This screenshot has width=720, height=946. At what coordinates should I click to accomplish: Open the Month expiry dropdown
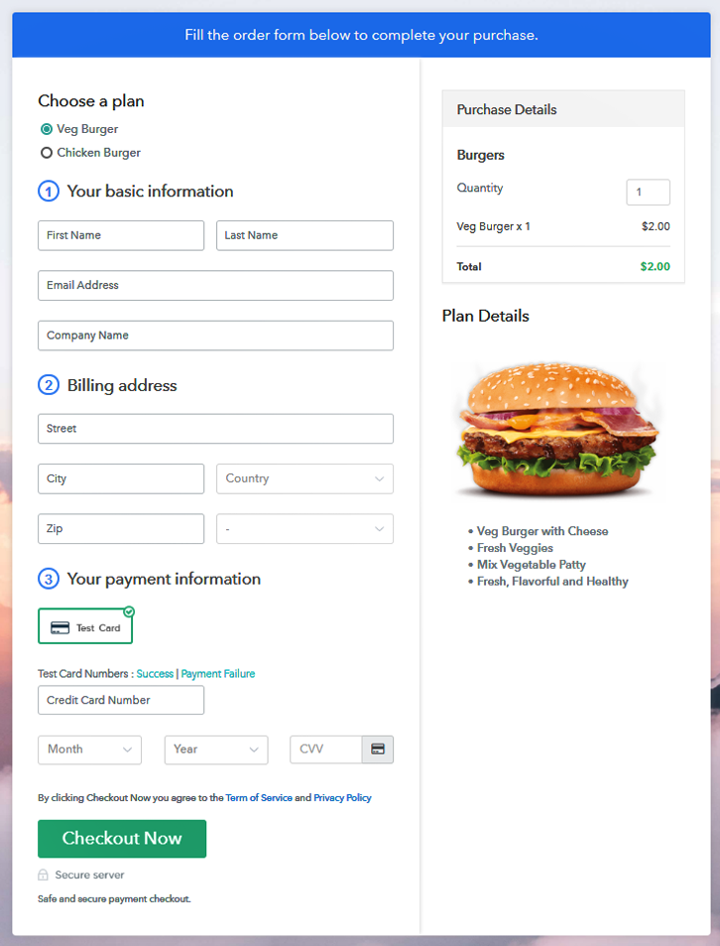coord(90,749)
